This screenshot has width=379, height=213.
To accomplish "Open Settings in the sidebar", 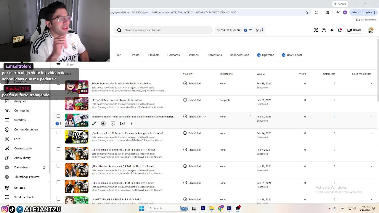I will (x=20, y=188).
